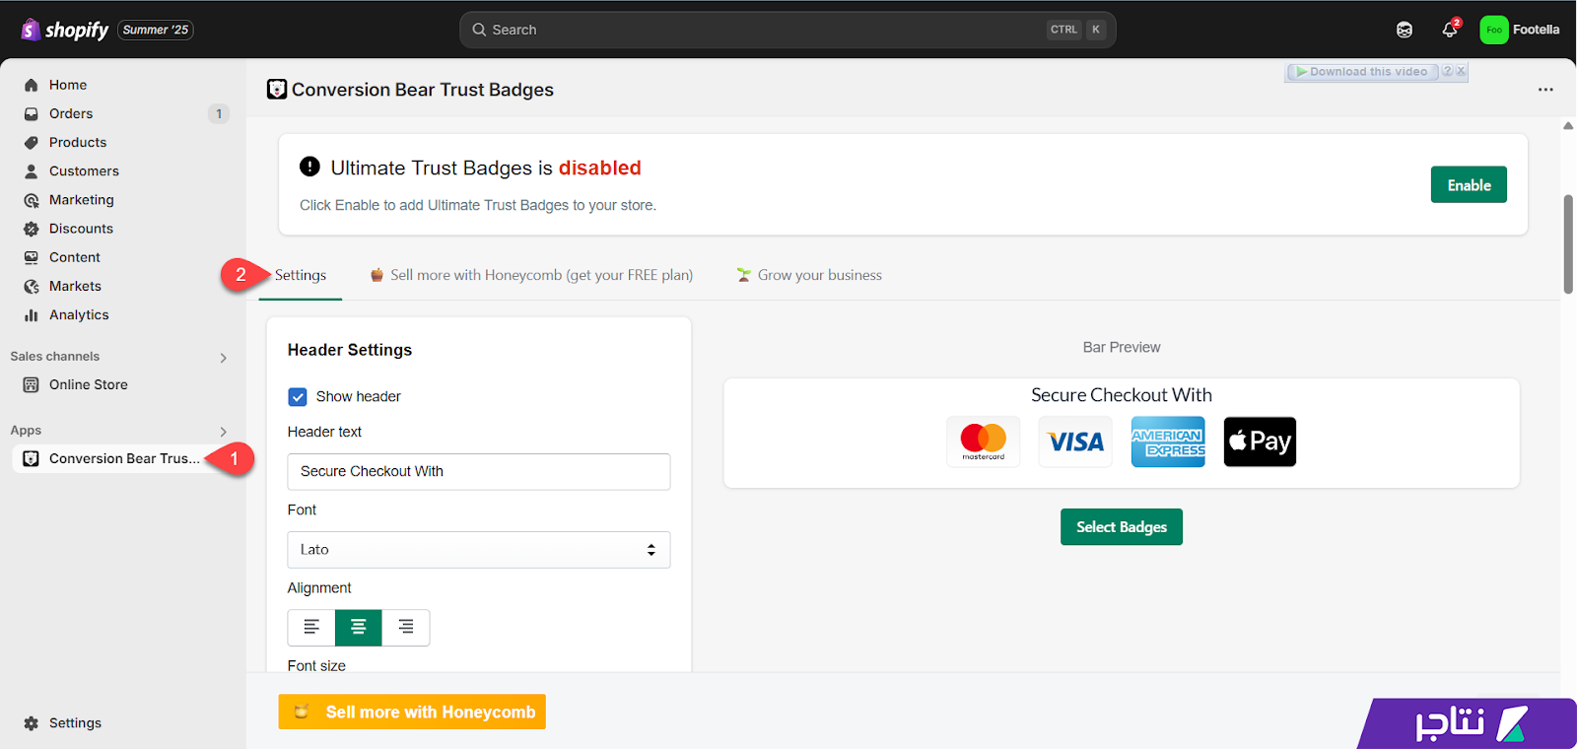Click the American Express badge in preview

pos(1168,442)
